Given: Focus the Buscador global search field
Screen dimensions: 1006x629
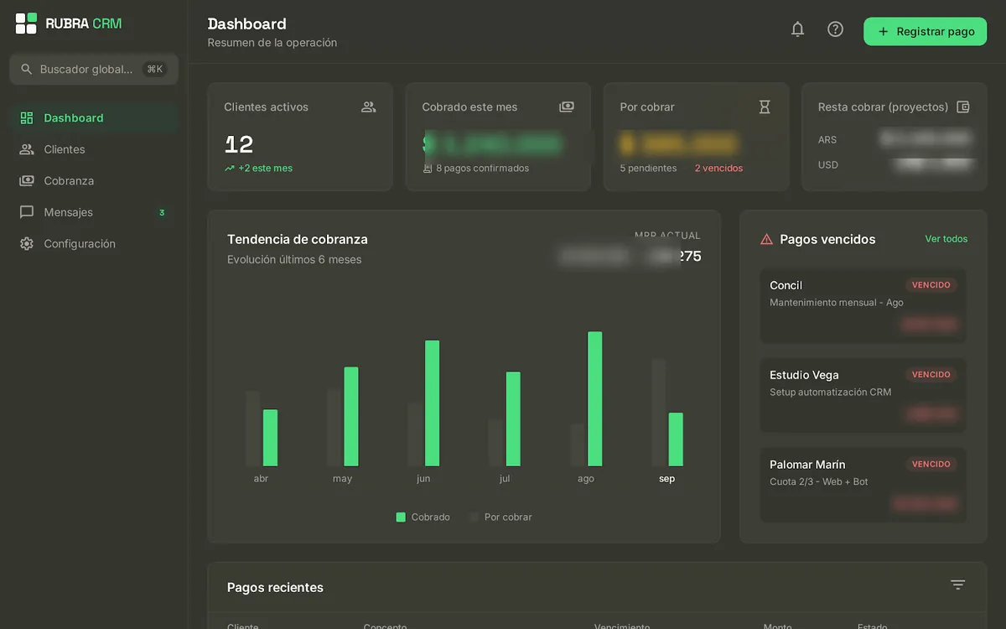Looking at the screenshot, I should [x=94, y=69].
